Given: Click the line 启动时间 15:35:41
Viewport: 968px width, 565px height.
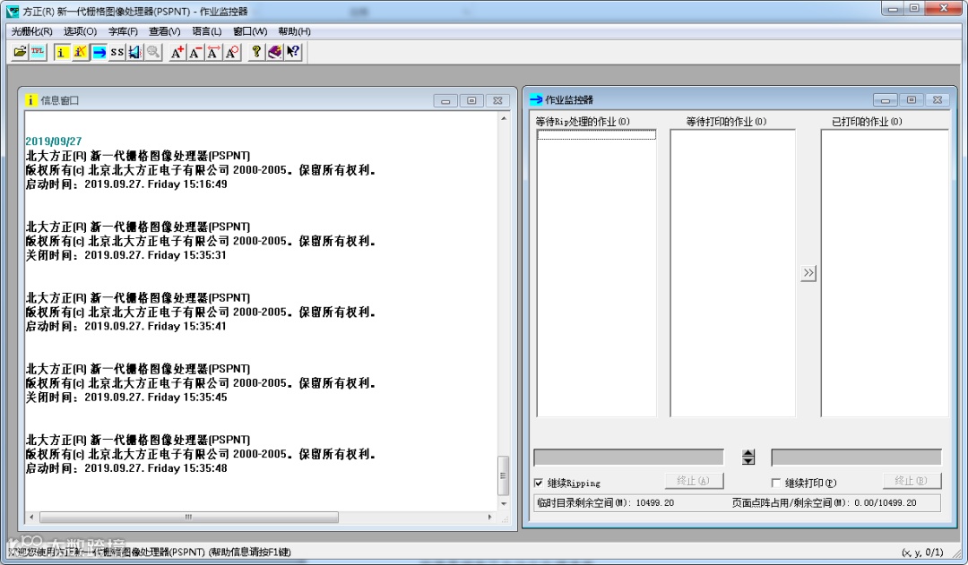Looking at the screenshot, I should tap(126, 326).
